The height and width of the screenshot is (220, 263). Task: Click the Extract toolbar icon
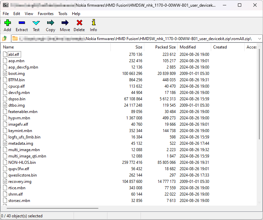coord(22,23)
